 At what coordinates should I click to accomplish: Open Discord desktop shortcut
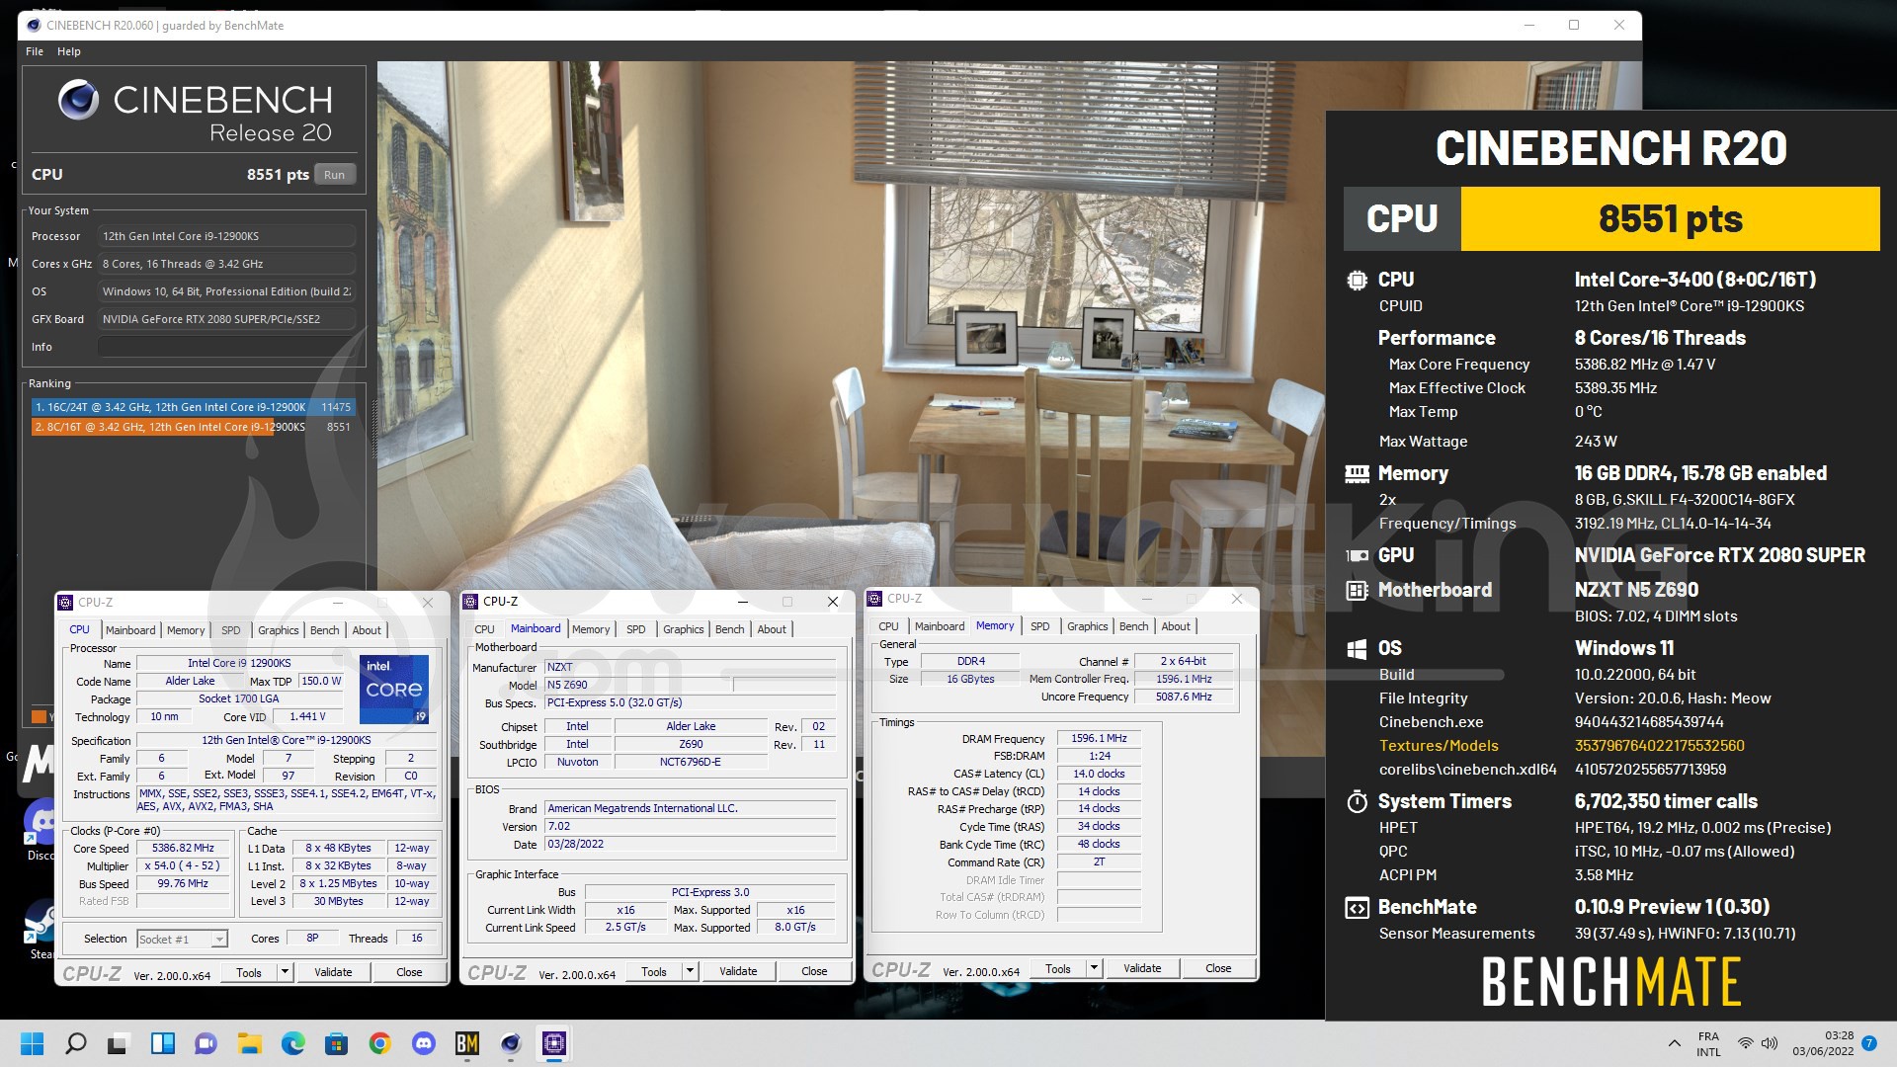[42, 826]
